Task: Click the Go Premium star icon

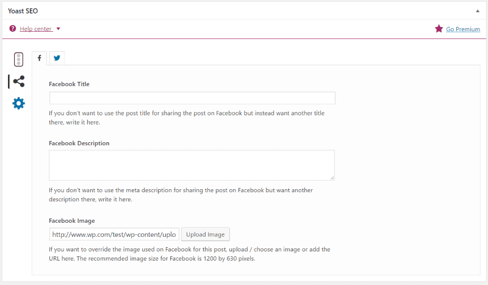Action: click(439, 29)
